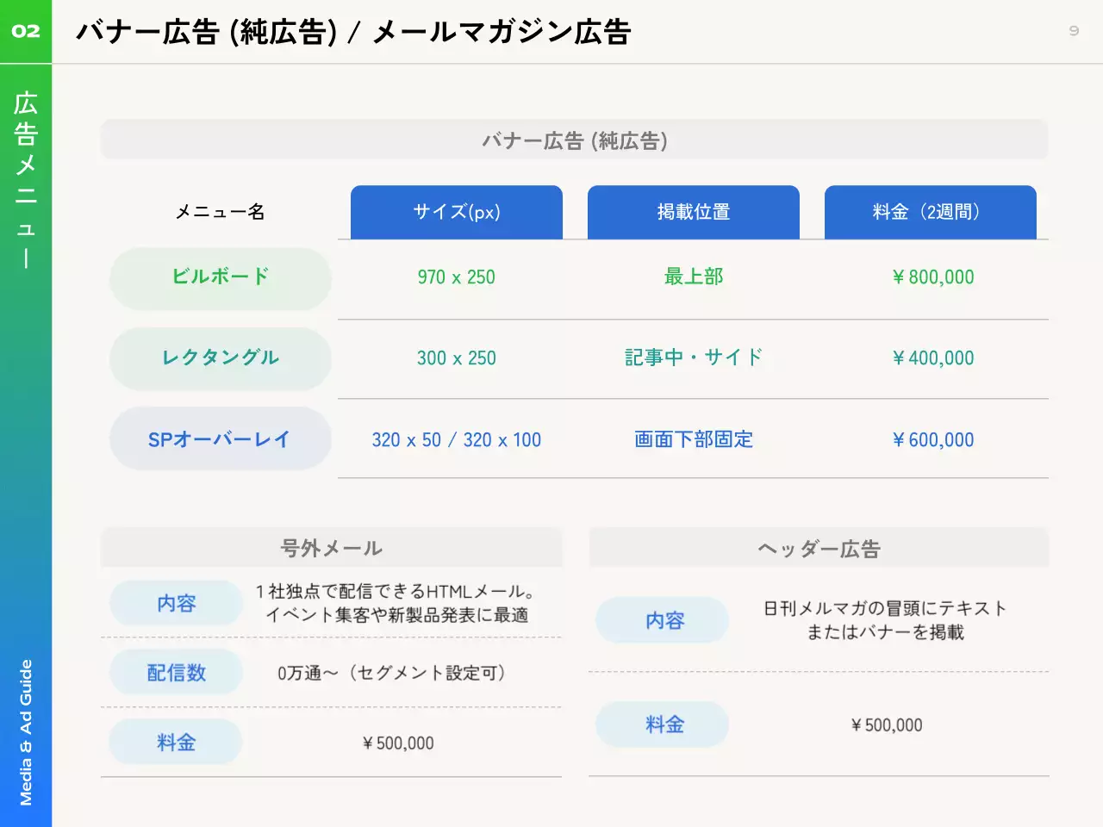Screen dimensions: 1103x827
Task: Click the 号外メール section header
Action: coord(331,548)
